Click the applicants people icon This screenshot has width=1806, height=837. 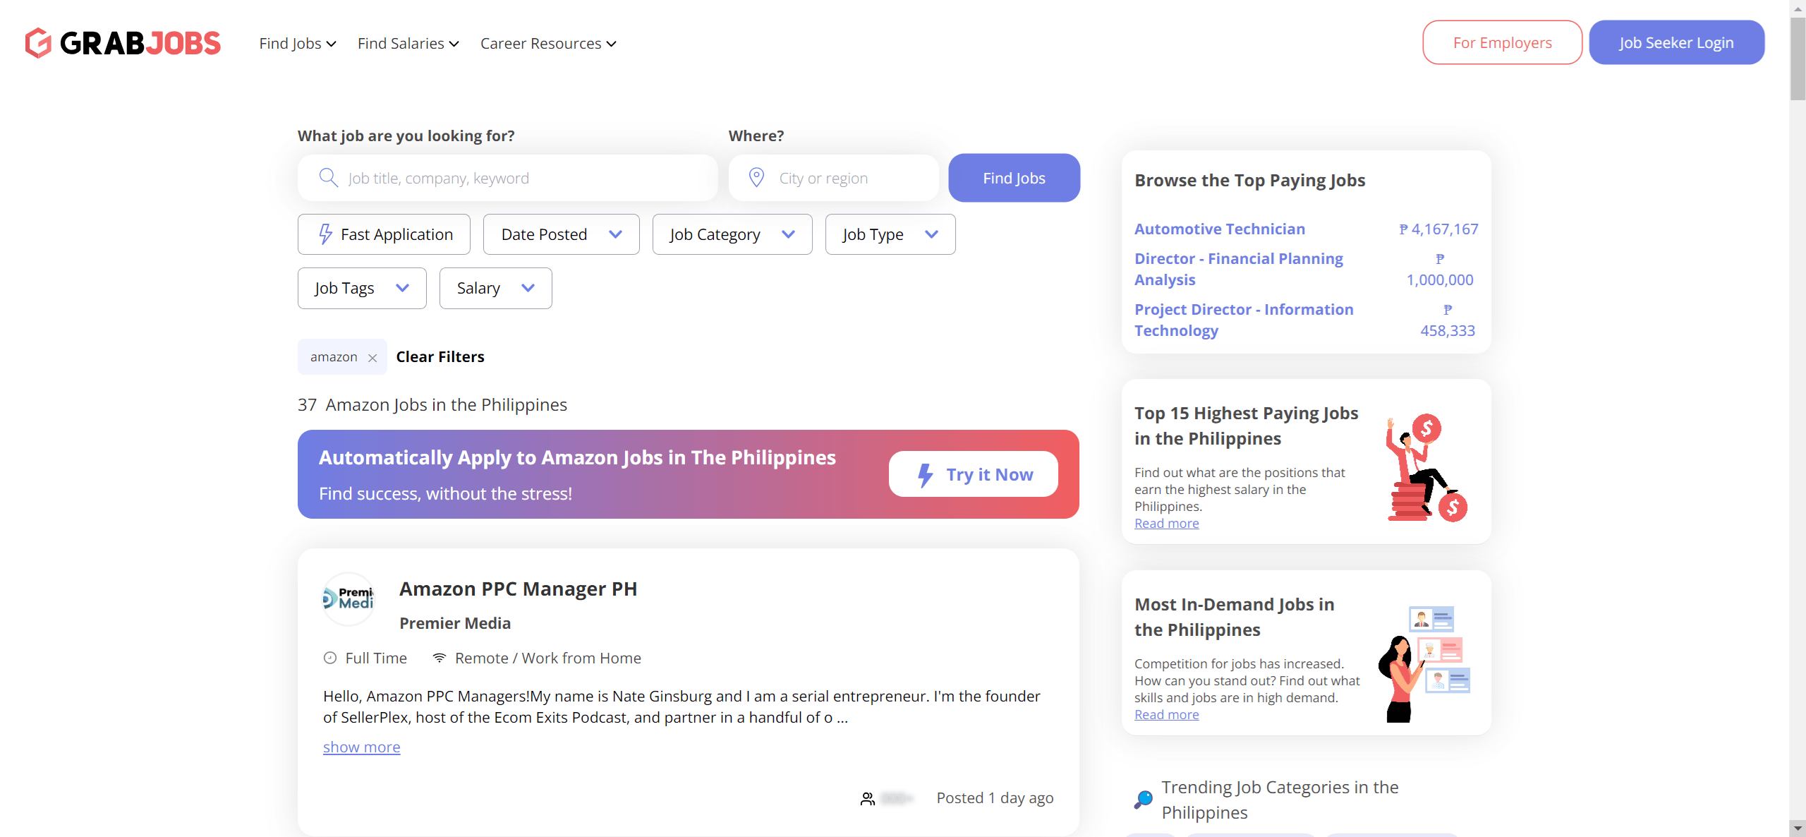[868, 798]
